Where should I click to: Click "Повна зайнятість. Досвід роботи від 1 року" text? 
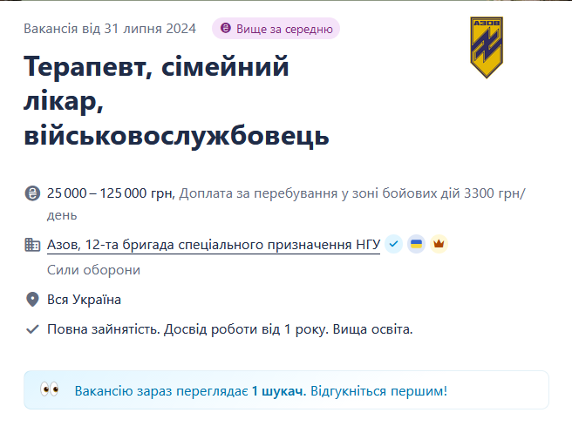pyautogui.click(x=188, y=329)
